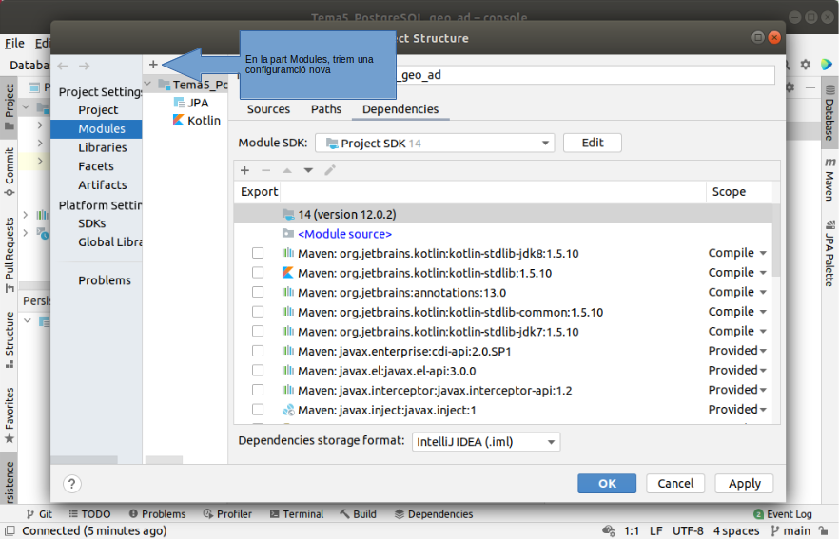Open the TODO tool window

[x=89, y=514]
